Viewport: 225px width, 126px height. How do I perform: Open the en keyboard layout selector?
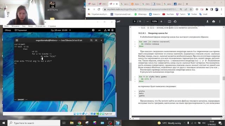tap(99, 30)
